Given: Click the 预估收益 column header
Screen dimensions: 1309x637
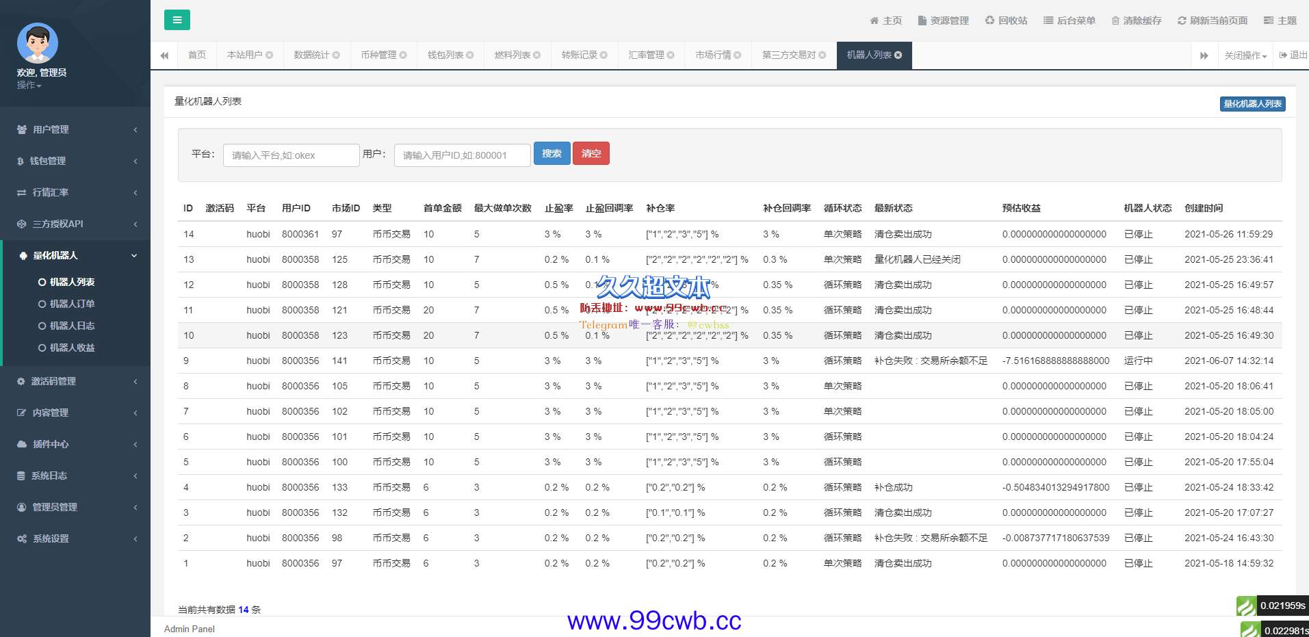Looking at the screenshot, I should point(1021,208).
